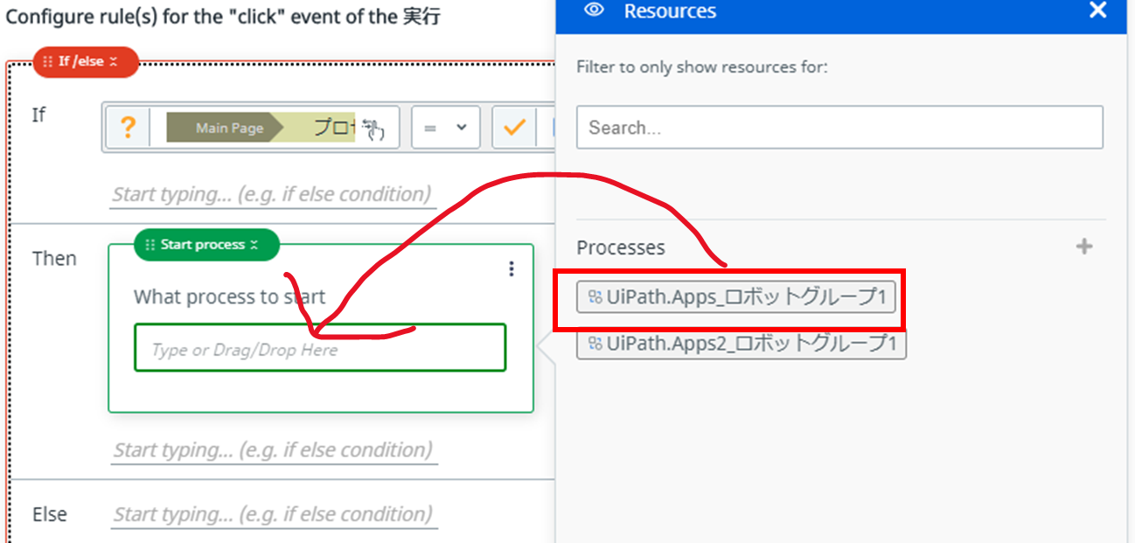Select the Main Page expression chip

226,128
